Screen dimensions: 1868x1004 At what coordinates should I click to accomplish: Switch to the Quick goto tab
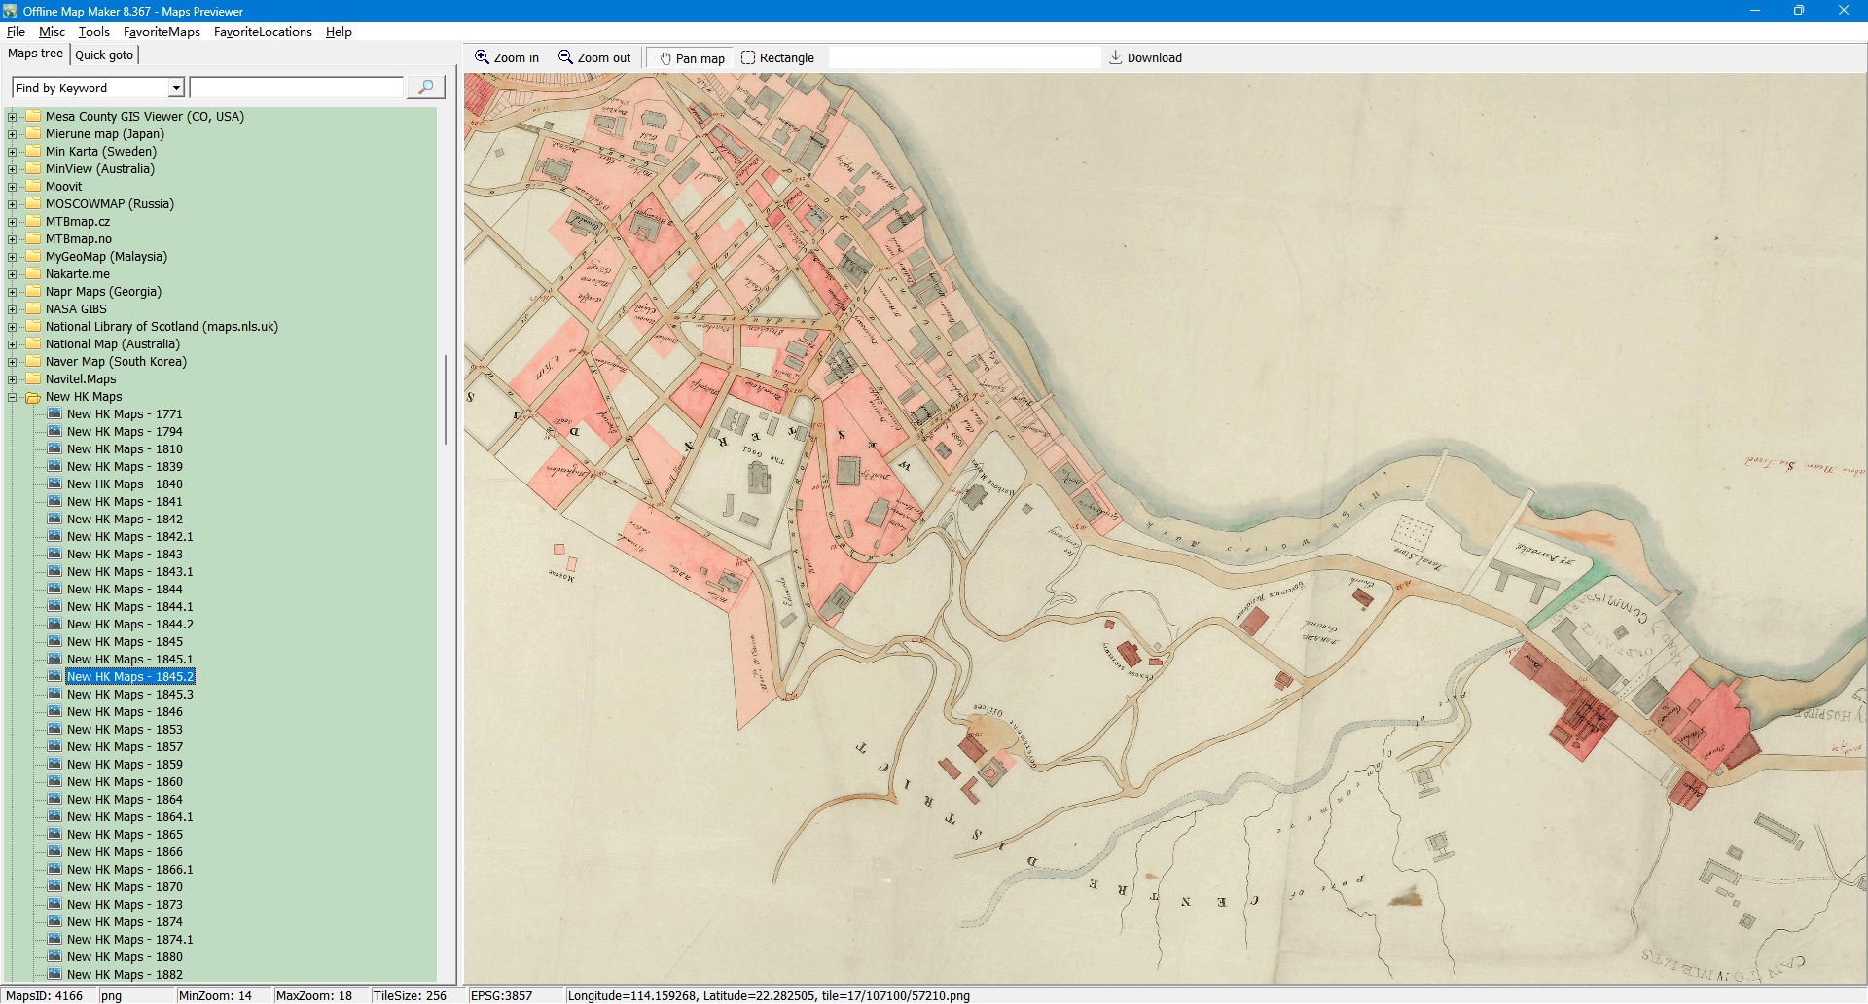(x=104, y=55)
